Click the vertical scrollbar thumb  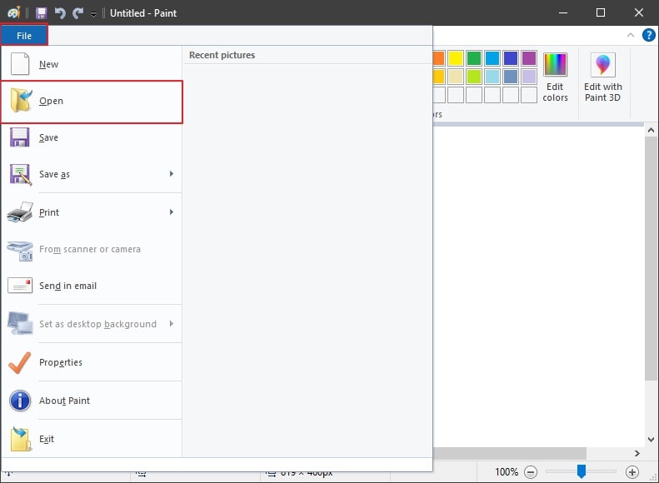(x=651, y=258)
